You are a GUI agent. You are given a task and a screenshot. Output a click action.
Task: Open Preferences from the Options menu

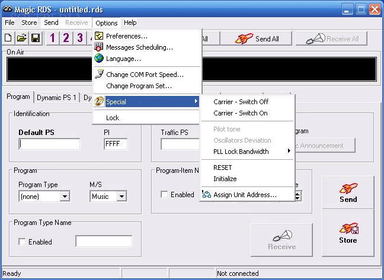point(147,36)
